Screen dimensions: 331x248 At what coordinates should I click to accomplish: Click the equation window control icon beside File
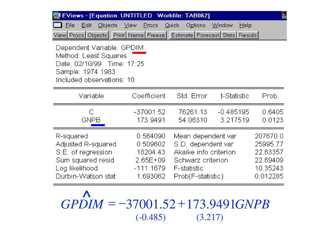(x=58, y=25)
